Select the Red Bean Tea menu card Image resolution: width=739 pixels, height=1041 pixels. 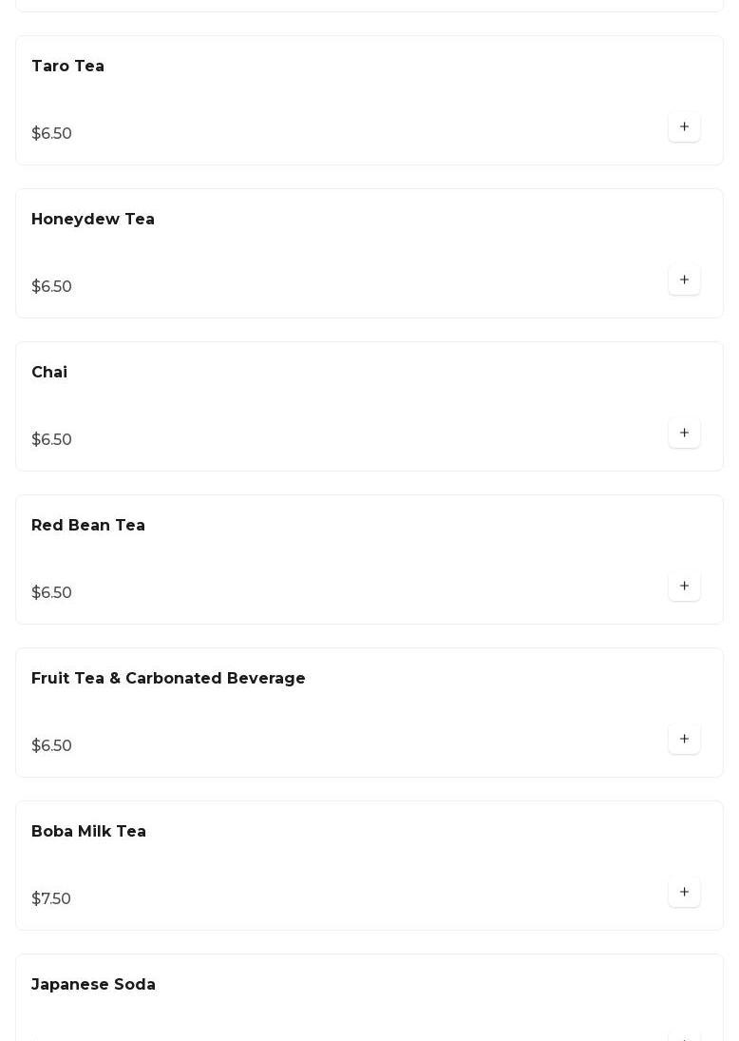tap(369, 560)
